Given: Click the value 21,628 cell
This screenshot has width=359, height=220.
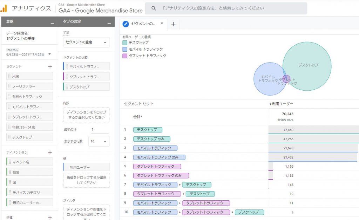Looking at the screenshot, I should click(288, 148).
